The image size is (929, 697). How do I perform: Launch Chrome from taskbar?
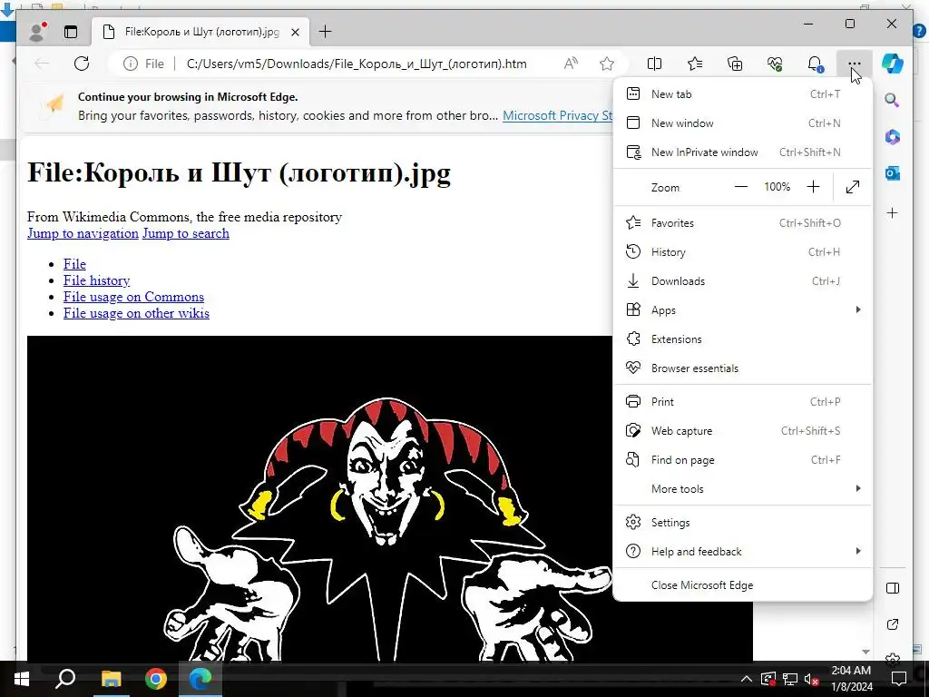pyautogui.click(x=156, y=679)
